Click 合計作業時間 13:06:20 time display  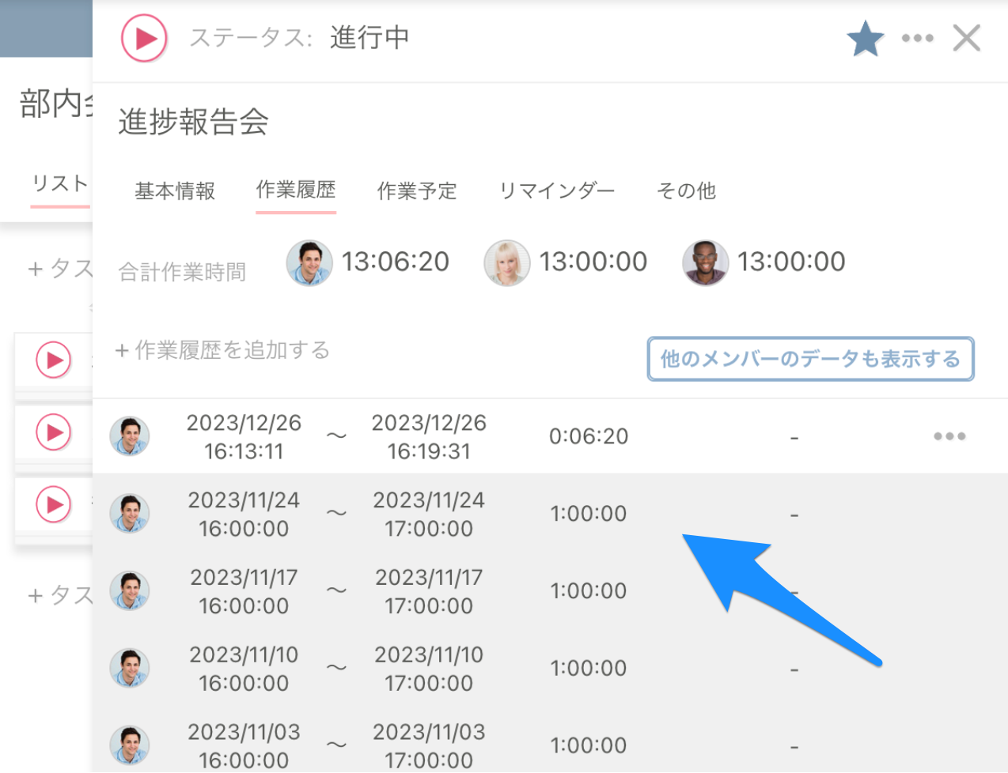(396, 262)
